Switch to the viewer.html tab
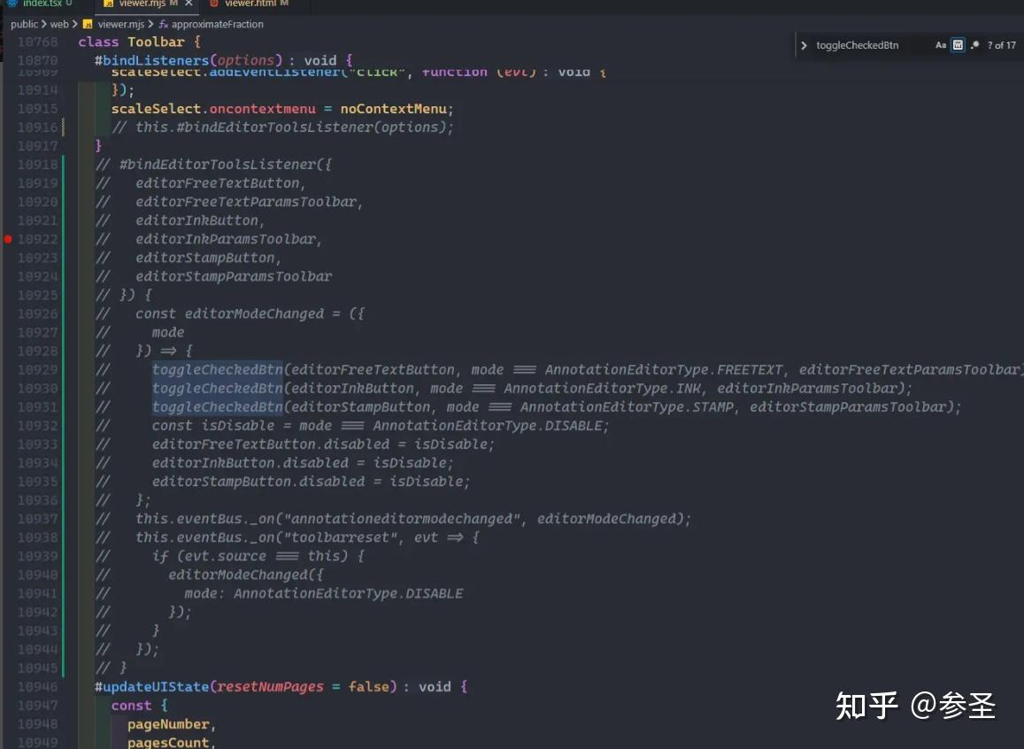Viewport: 1024px width, 749px height. [x=245, y=4]
